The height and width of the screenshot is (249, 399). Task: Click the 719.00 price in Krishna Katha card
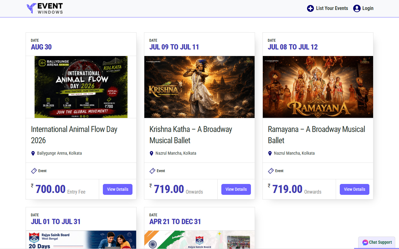(169, 189)
